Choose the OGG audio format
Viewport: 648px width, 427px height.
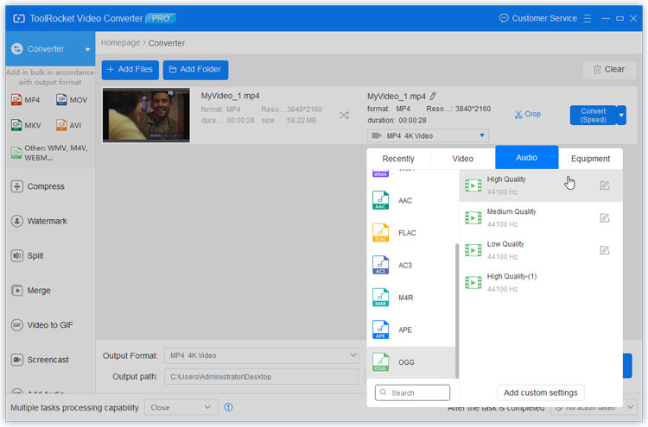coord(410,362)
